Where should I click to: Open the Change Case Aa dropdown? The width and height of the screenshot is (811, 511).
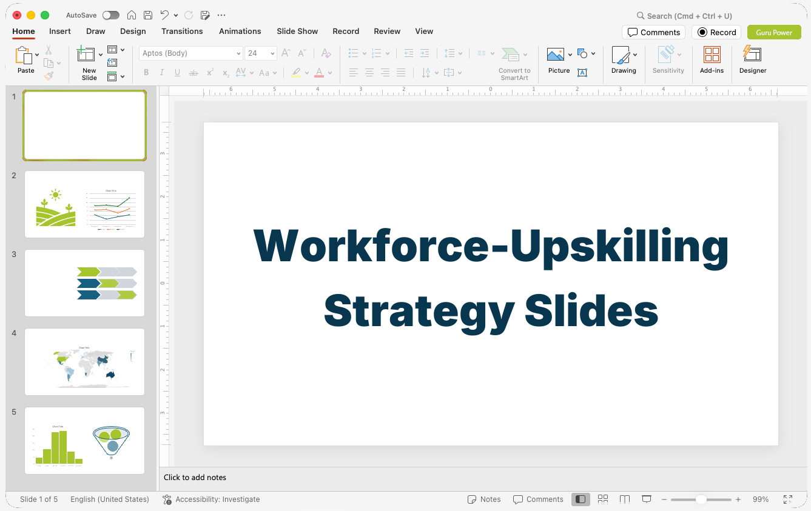coord(268,73)
